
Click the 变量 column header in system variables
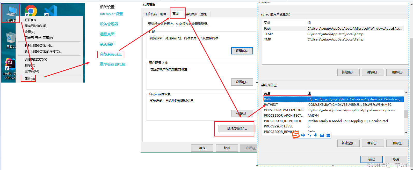click(284, 93)
